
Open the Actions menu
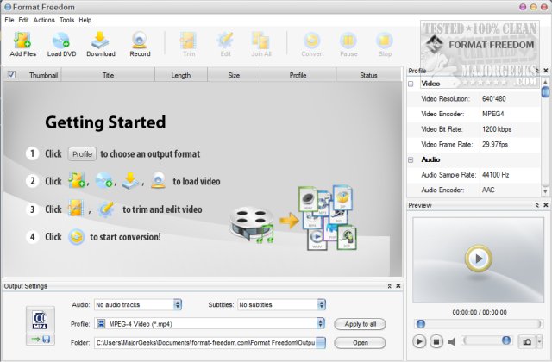(x=44, y=20)
